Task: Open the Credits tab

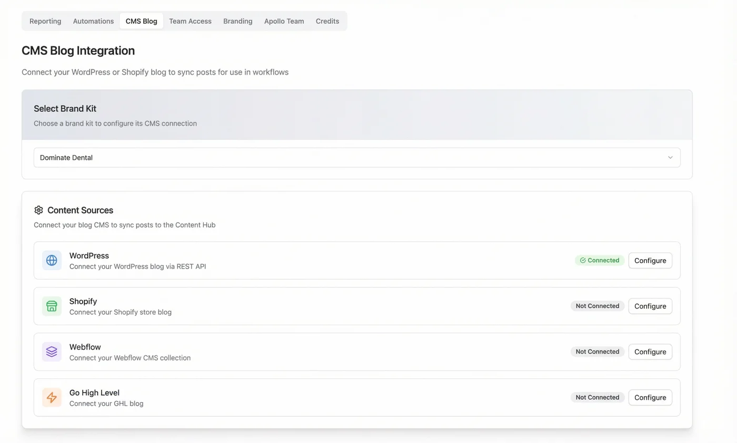Action: [327, 21]
